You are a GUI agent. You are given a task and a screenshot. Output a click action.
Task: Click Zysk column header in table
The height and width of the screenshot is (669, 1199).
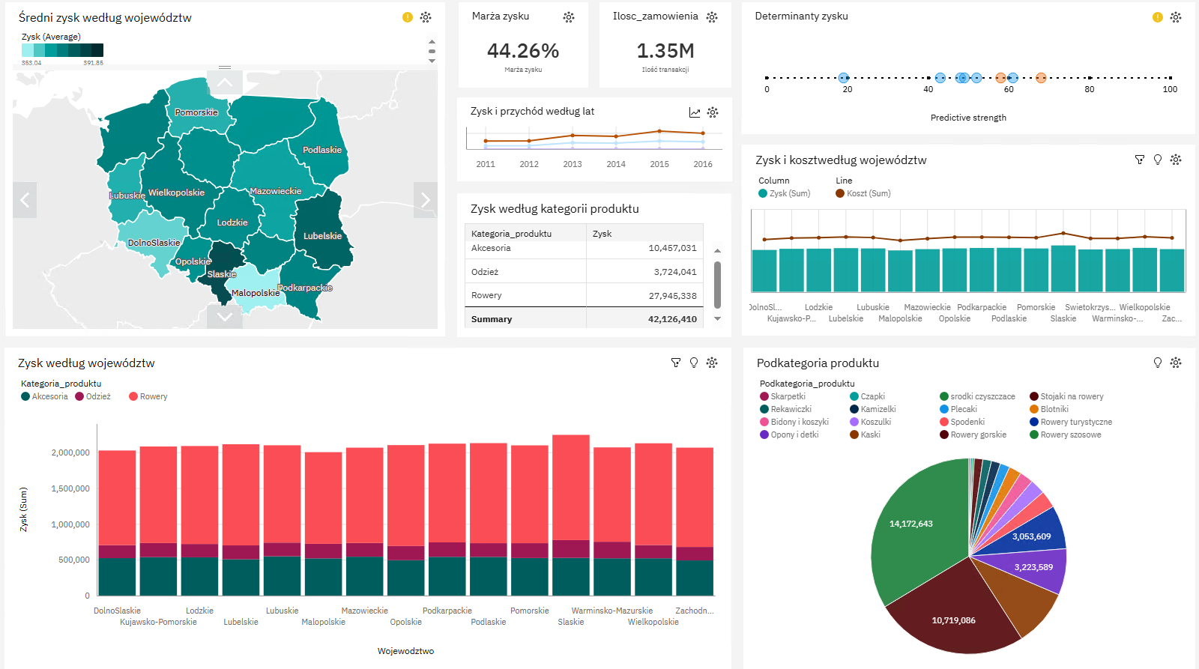(602, 234)
